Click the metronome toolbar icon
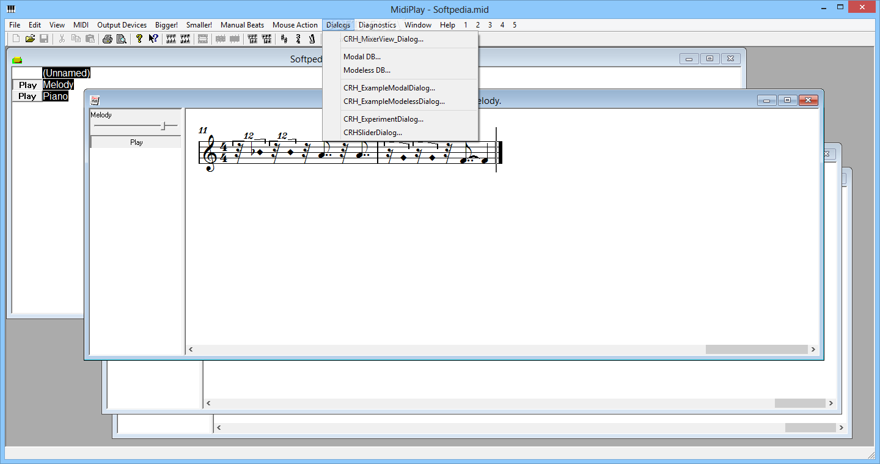 [312, 39]
